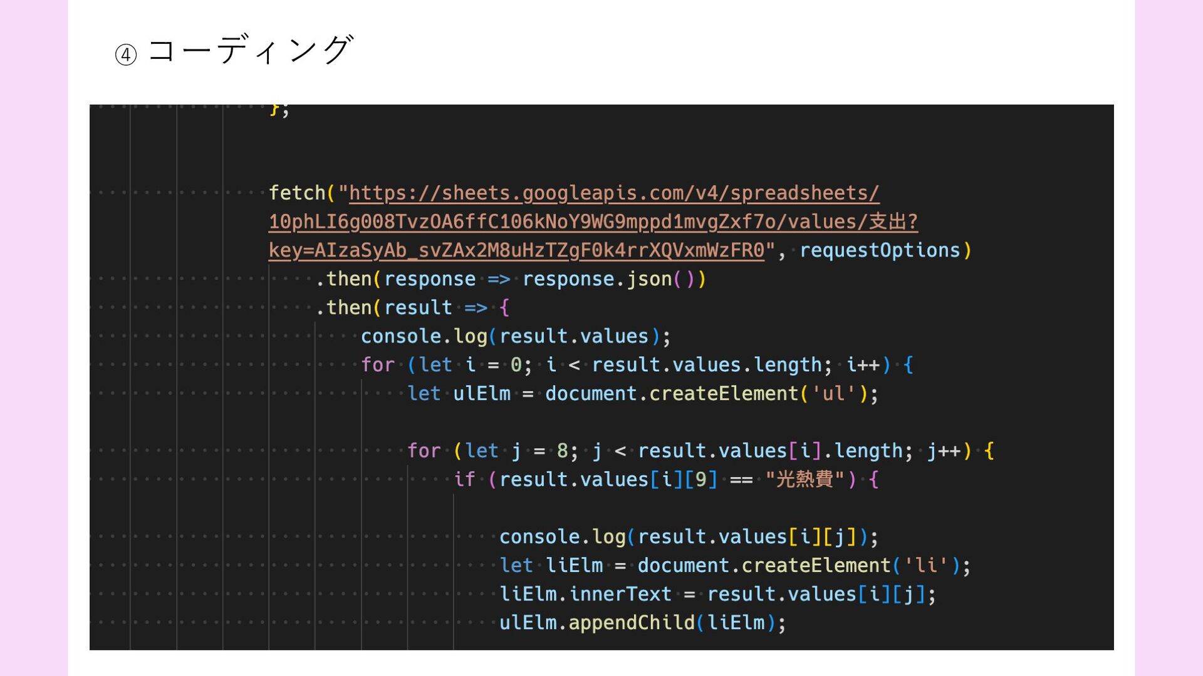
Task: Click the 'li' string literal
Action: pos(925,566)
